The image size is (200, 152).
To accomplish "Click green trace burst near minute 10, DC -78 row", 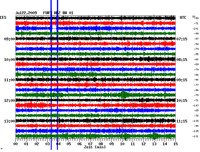I will (125, 94).
